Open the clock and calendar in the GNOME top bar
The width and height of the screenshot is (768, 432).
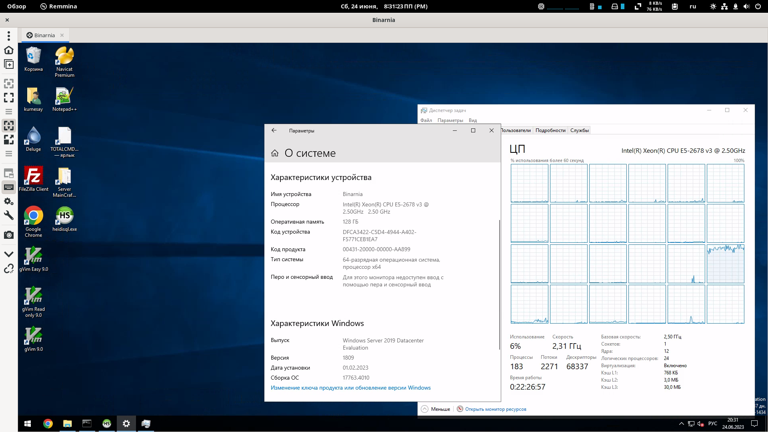384,6
